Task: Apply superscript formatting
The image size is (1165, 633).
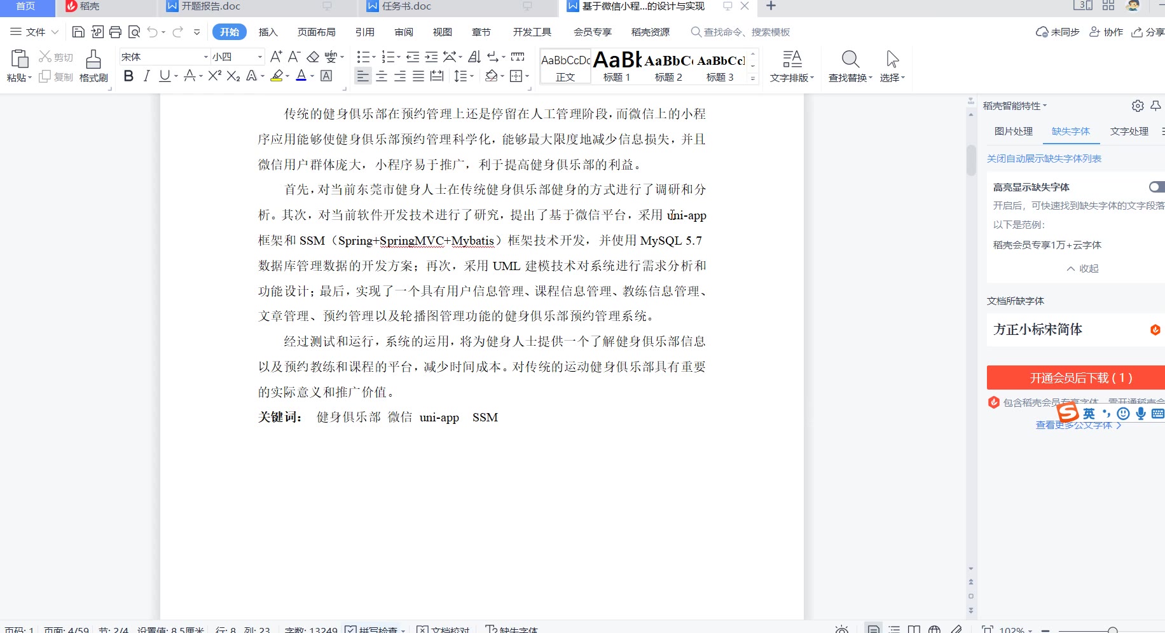Action: [215, 76]
